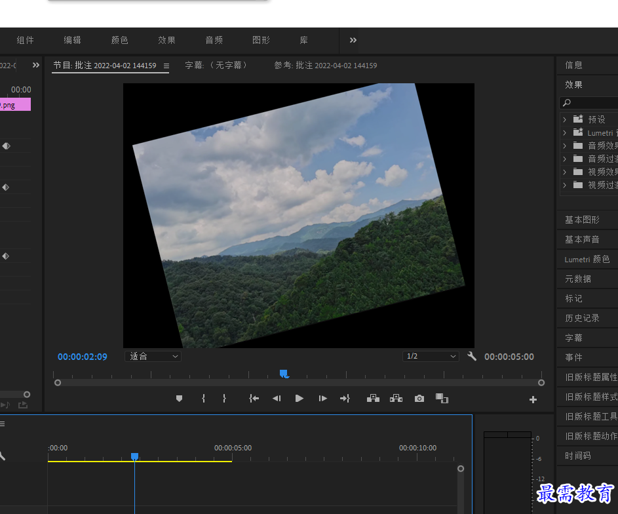Expand the 音频效果 folder

click(564, 146)
